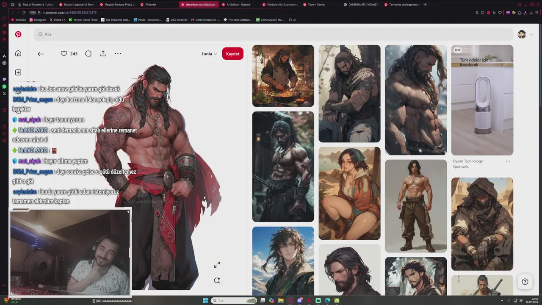Click the browser address bar URL

point(70,13)
